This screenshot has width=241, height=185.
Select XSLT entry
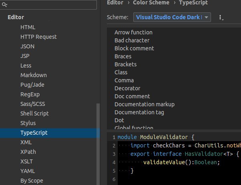[x=26, y=161]
